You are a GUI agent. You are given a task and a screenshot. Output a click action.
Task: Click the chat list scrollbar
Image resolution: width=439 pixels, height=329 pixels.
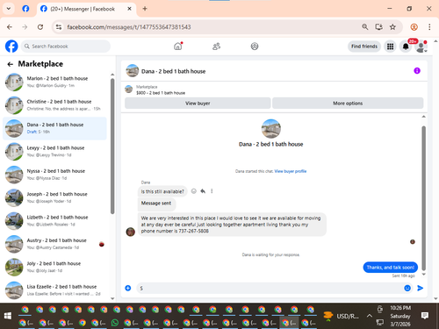point(112,147)
